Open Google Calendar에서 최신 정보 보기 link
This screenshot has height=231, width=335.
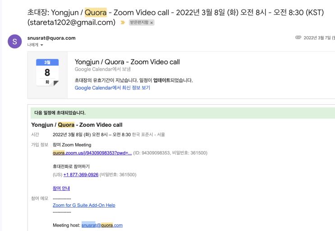(112, 88)
